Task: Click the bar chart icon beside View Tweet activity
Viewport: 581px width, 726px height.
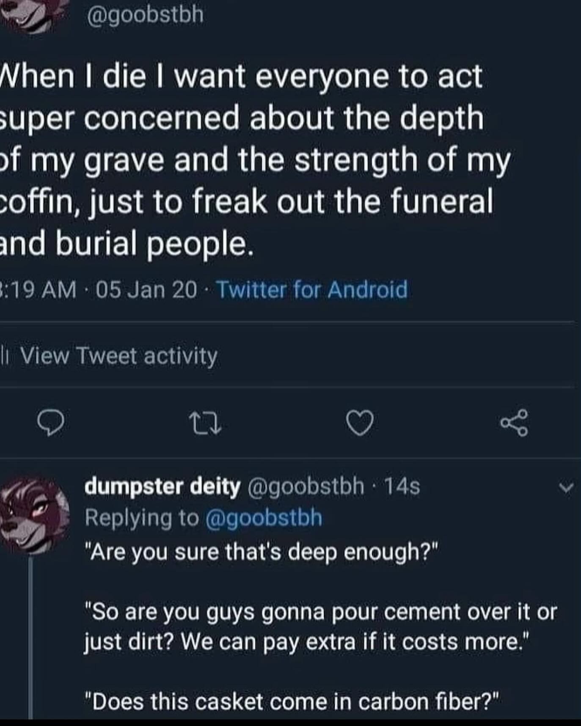Action: tap(4, 356)
